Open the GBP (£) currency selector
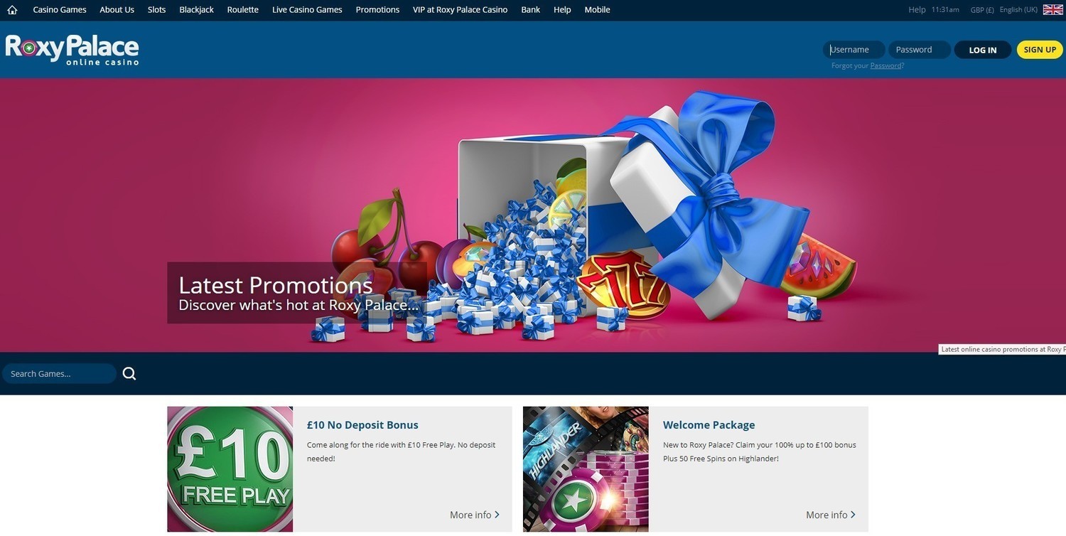Screen dimensions: 1066x536 [x=981, y=10]
